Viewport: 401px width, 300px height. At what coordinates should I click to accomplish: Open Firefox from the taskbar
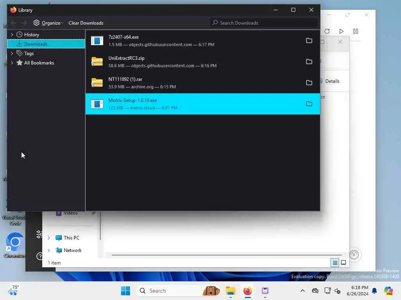(x=247, y=291)
